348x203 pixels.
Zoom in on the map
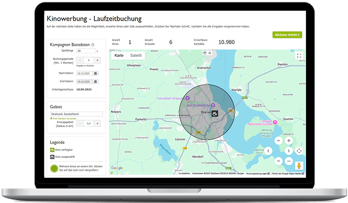pos(288,141)
